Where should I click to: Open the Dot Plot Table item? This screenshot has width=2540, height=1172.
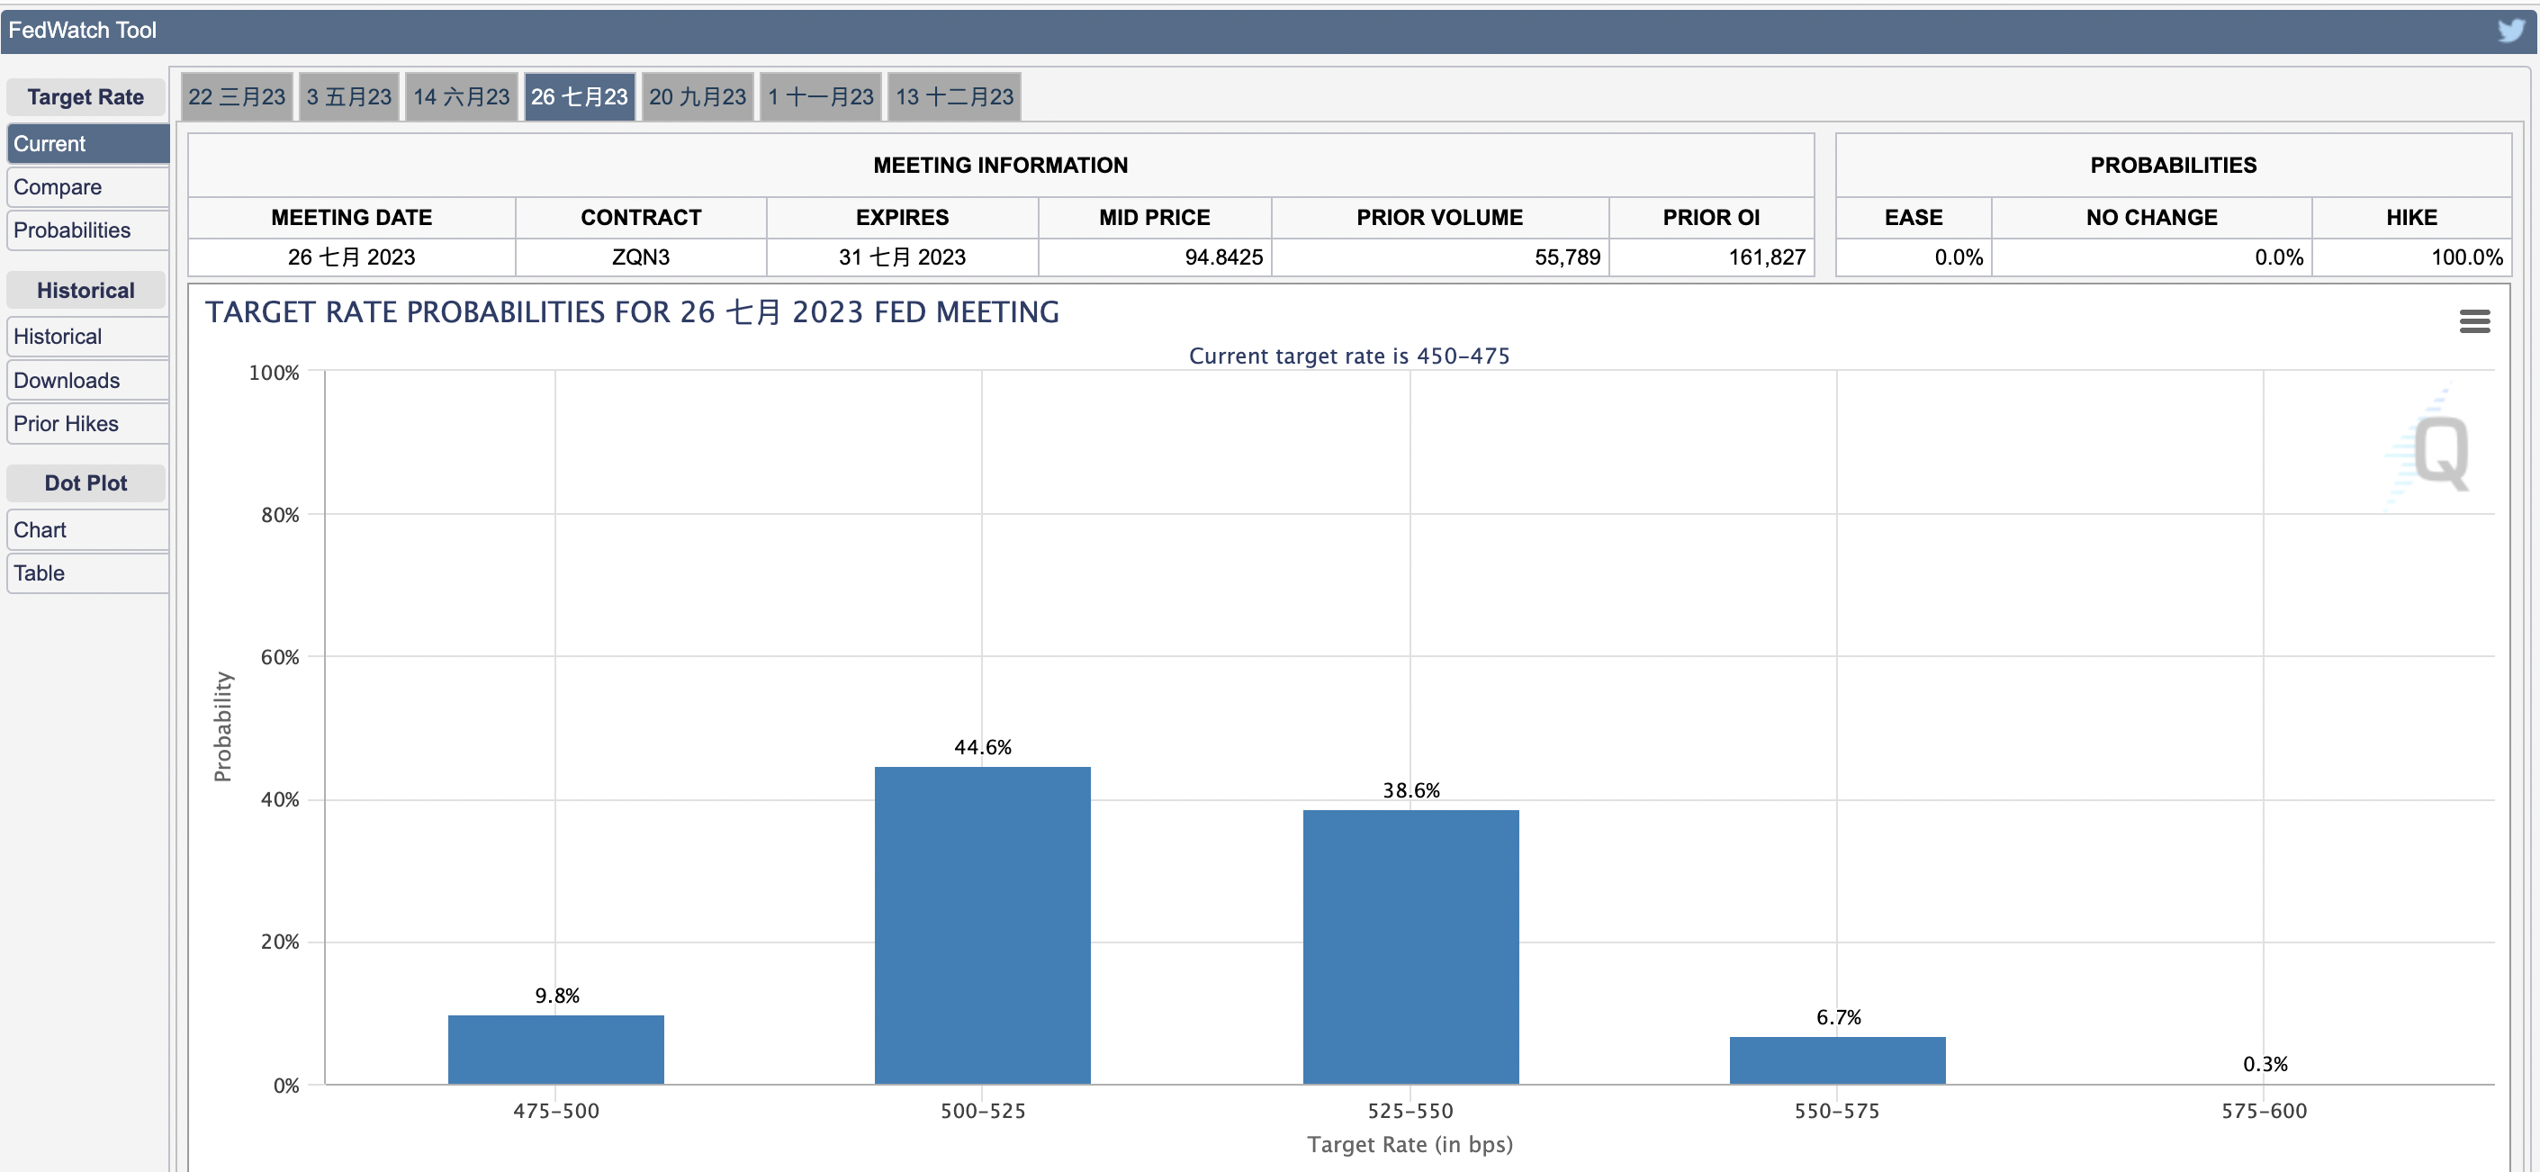(x=87, y=573)
